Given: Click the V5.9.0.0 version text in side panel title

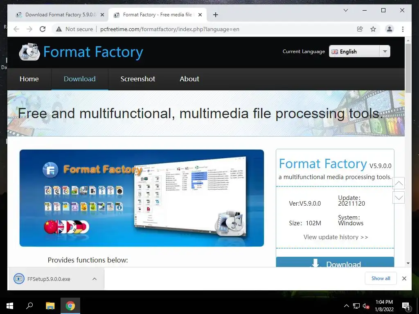Looking at the screenshot, I should [381, 166].
